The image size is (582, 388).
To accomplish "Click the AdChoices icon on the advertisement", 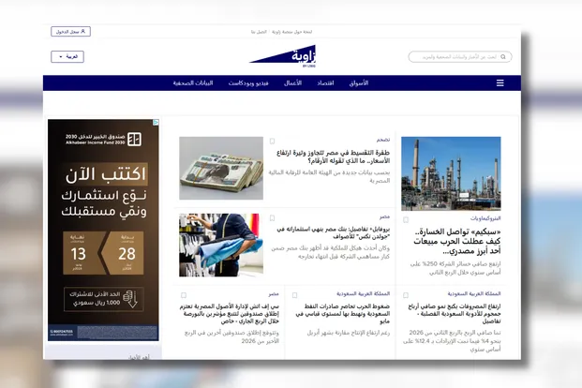I will [x=157, y=122].
